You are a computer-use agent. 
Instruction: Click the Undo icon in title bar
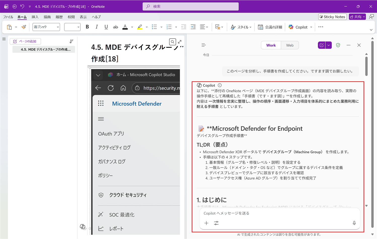point(22,7)
